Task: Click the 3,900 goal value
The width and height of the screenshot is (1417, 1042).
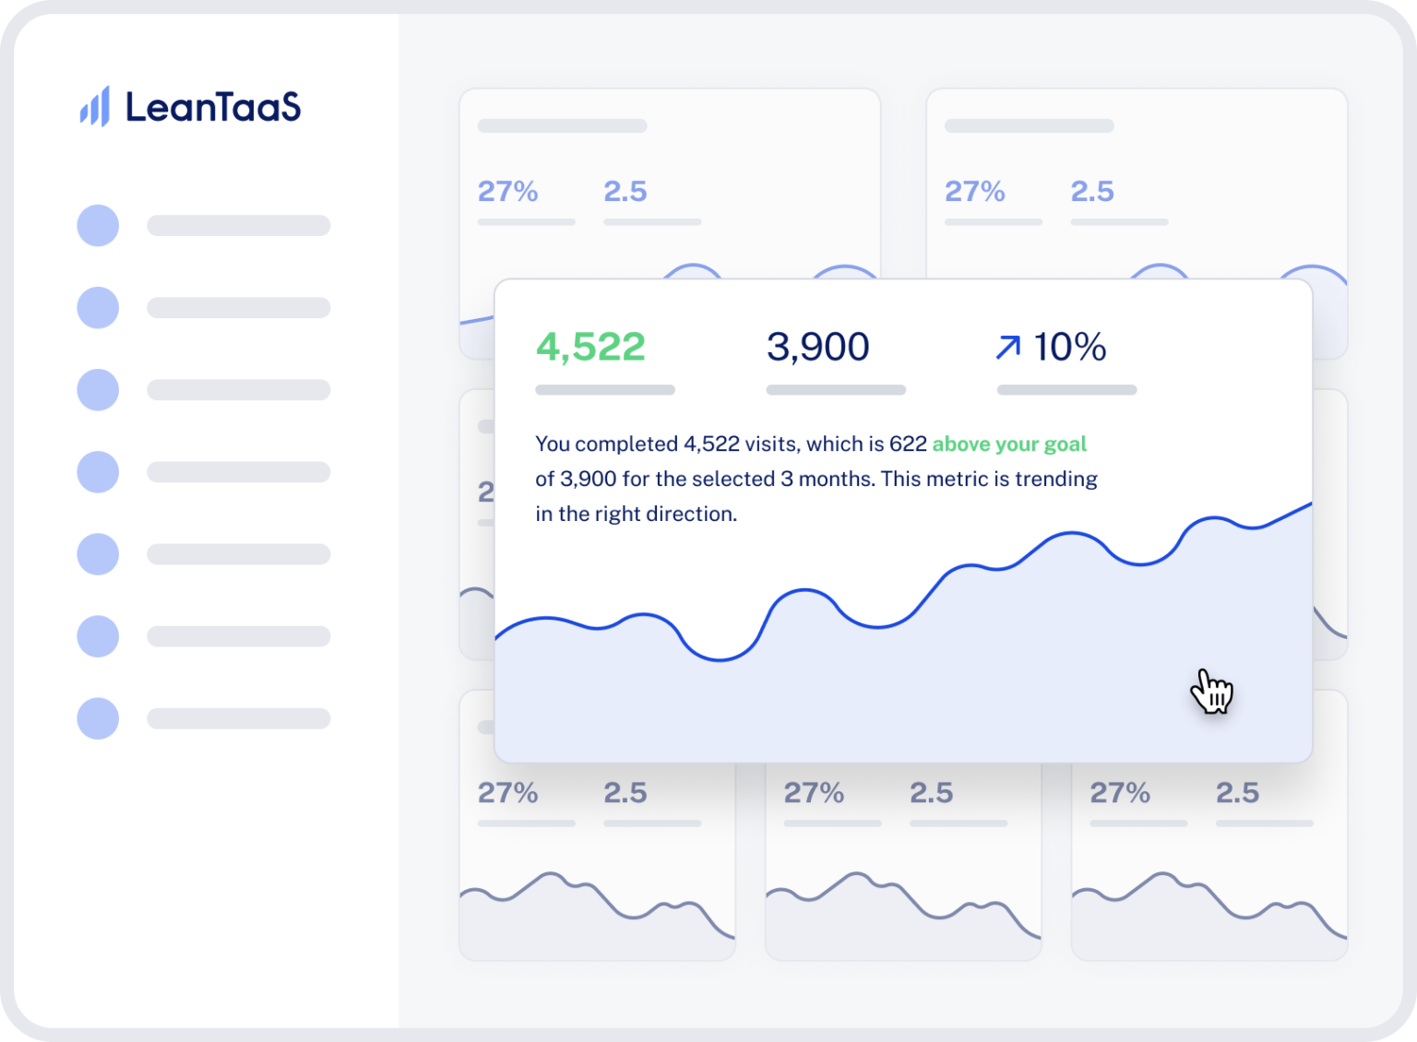Action: coord(817,348)
